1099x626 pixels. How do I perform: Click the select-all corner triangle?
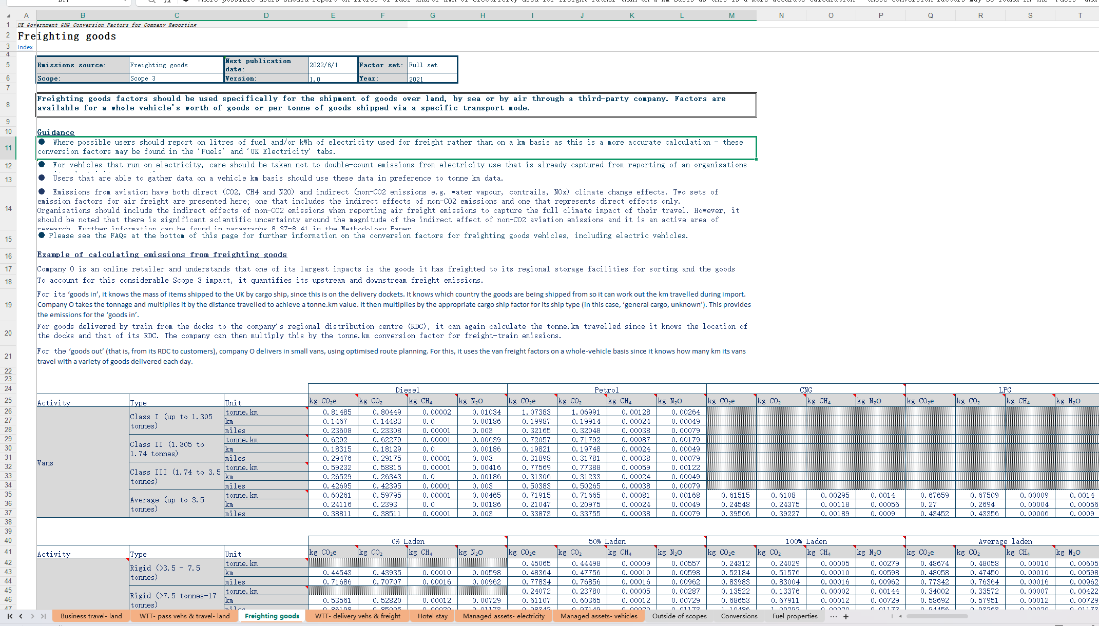click(8, 16)
